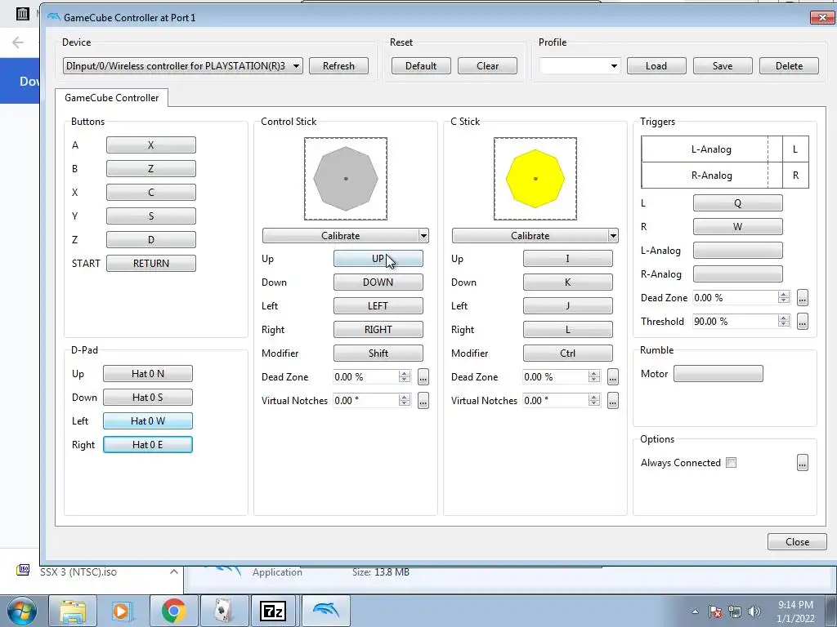Remap D-Pad Up Hat 0 N
The image size is (837, 627).
[148, 374]
